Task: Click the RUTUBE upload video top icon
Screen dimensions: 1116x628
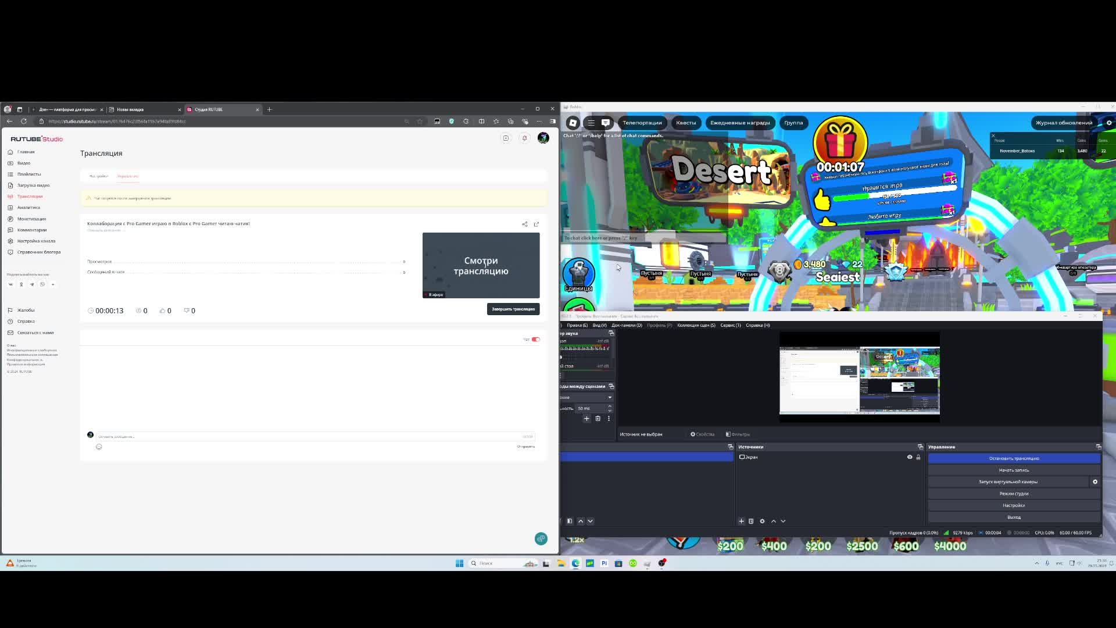Action: pyautogui.click(x=506, y=138)
